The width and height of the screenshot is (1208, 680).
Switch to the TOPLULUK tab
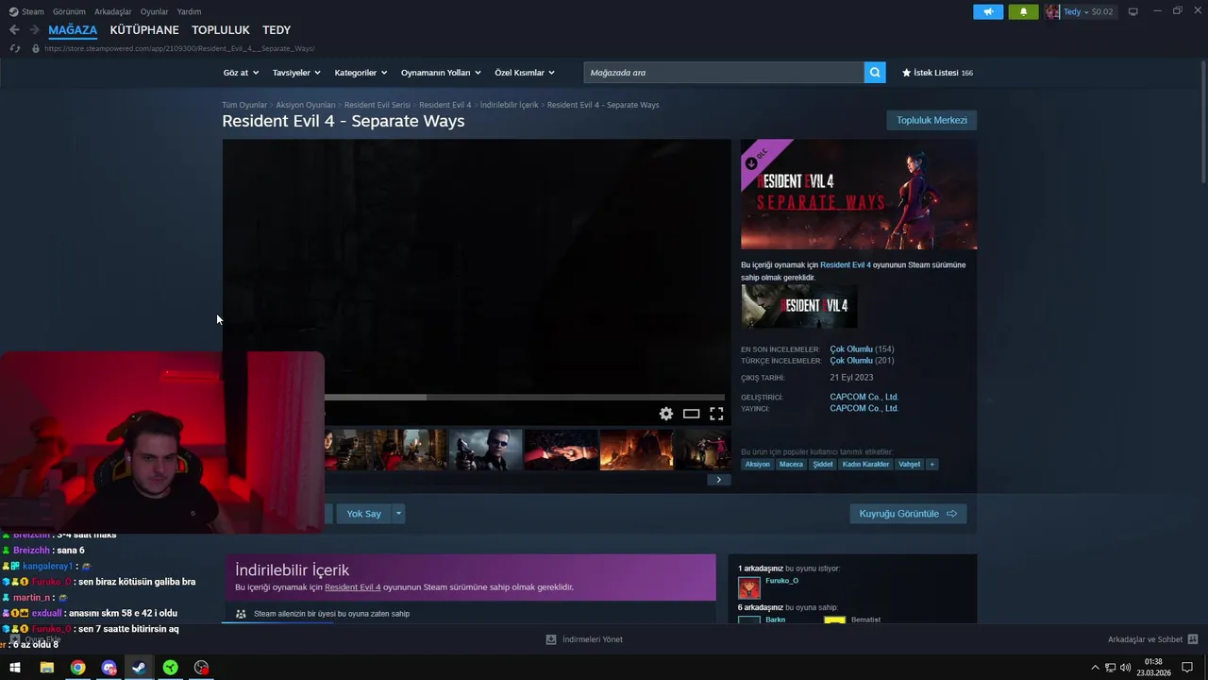pos(221,30)
